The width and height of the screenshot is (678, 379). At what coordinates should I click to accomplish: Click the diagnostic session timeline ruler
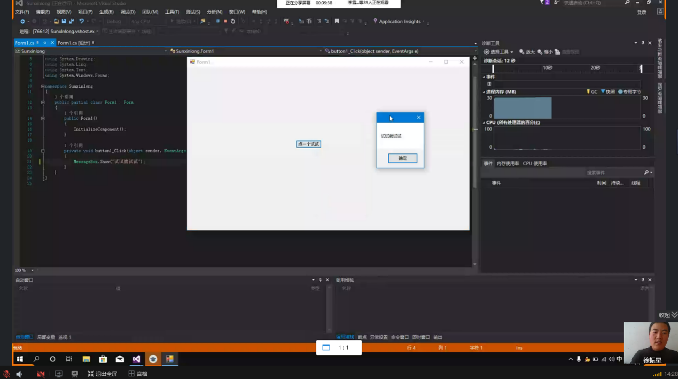click(566, 68)
